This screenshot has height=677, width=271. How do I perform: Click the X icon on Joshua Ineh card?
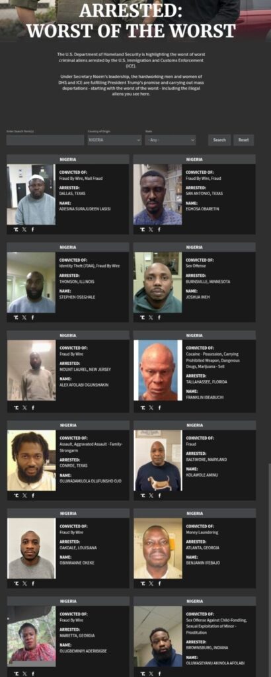(151, 317)
